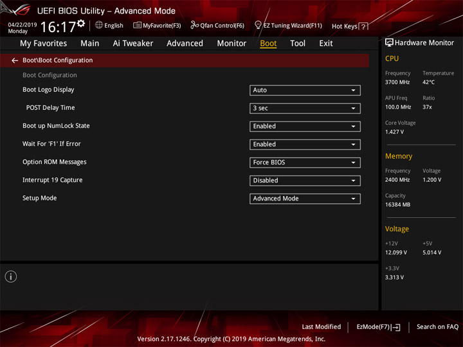Switch to the Main tab
Screen dimensions: 463x347
(90, 44)
